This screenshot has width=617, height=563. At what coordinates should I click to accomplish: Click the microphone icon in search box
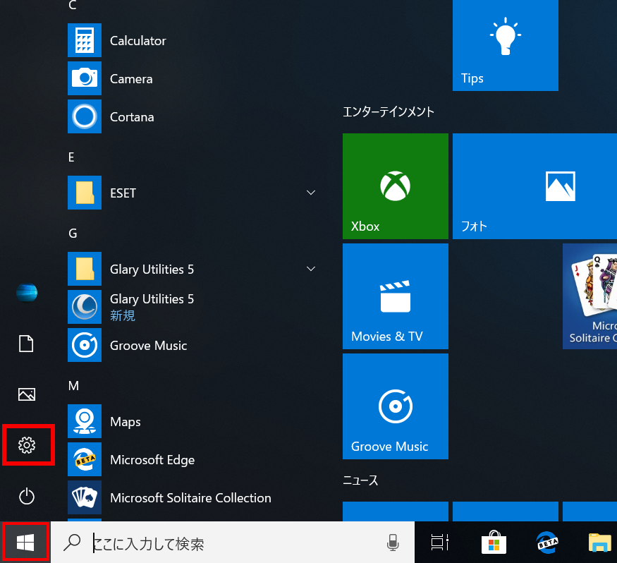tap(392, 543)
